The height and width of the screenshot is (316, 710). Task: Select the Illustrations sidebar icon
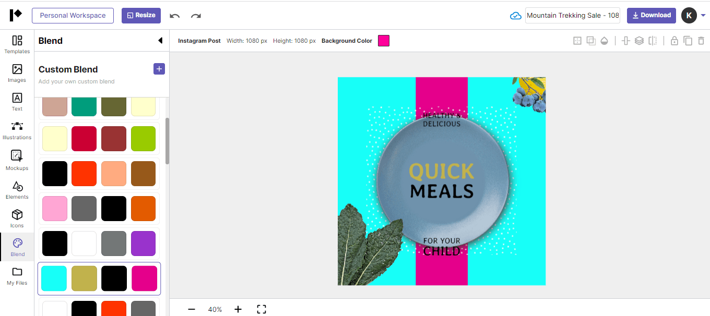[x=17, y=130]
